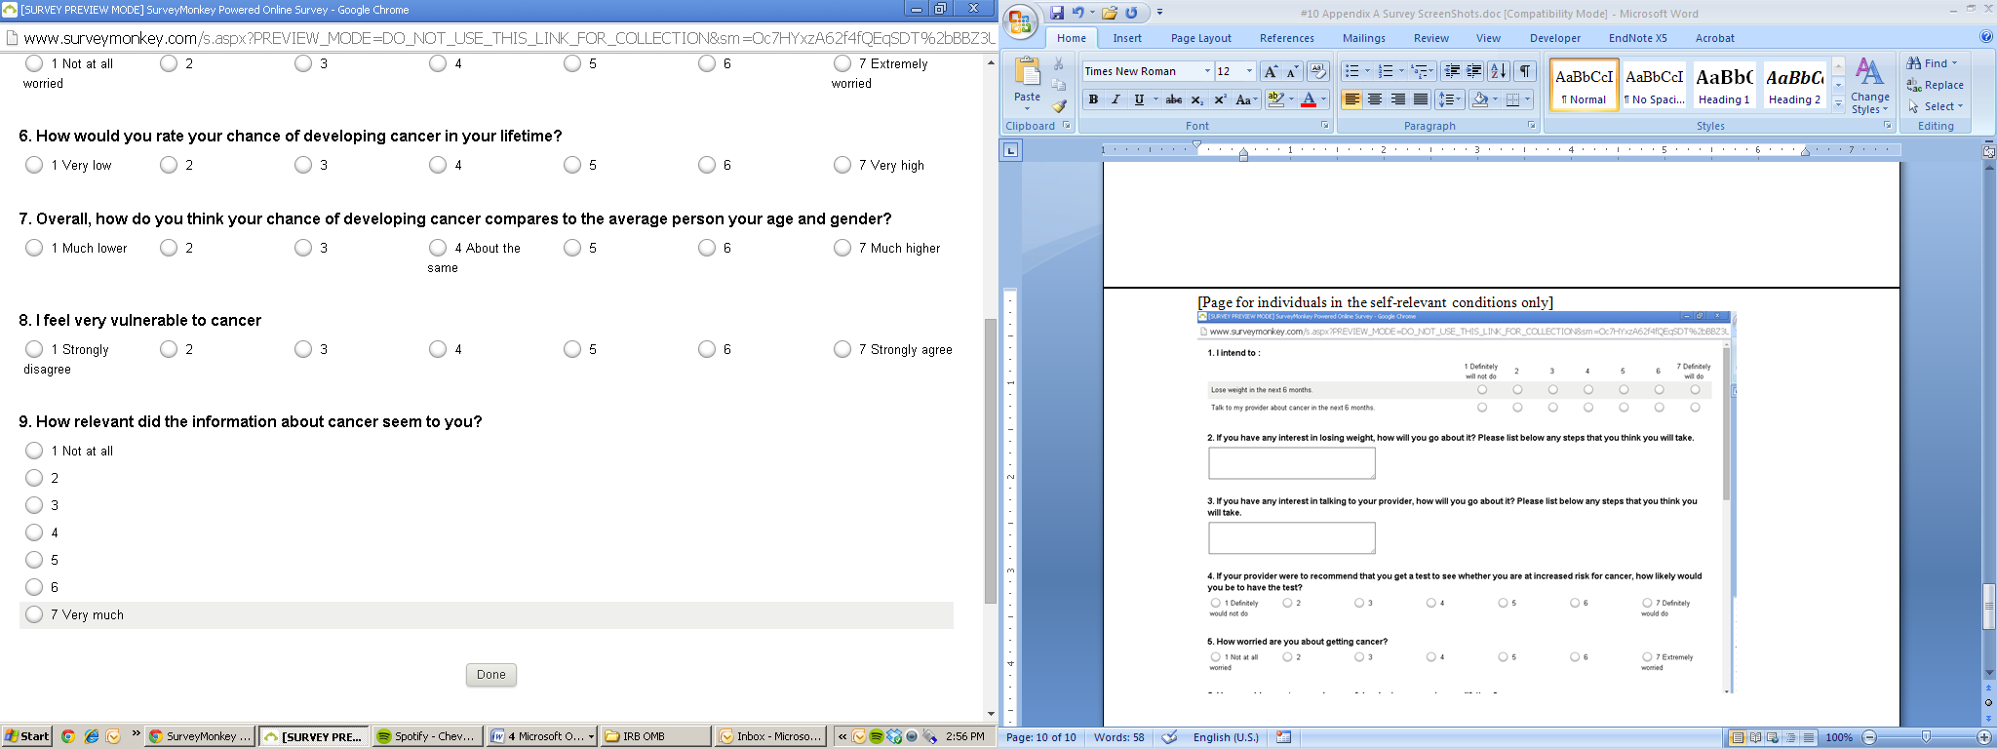Image resolution: width=1997 pixels, height=749 pixels.
Task: Adjust the Word zoom slider handle
Action: [1926, 737]
